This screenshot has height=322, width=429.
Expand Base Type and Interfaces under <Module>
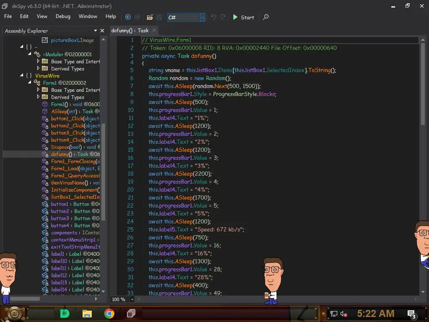click(x=38, y=61)
